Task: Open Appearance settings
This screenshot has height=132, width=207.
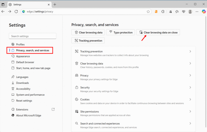Action: (x=23, y=56)
